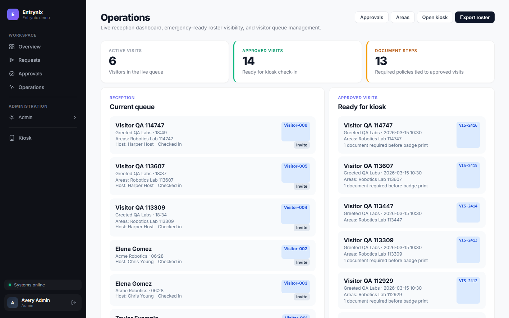509x318 pixels.
Task: Select the Elena Gomez Visitor-002 queue entry
Action: (212, 255)
